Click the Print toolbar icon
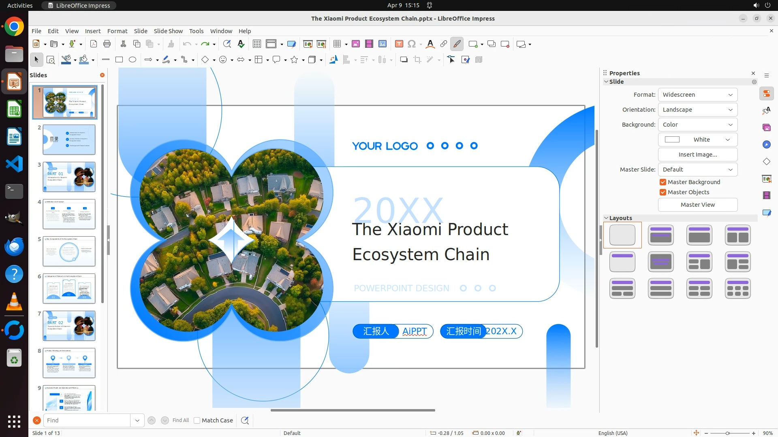Screen dimensions: 778x437 107,44
